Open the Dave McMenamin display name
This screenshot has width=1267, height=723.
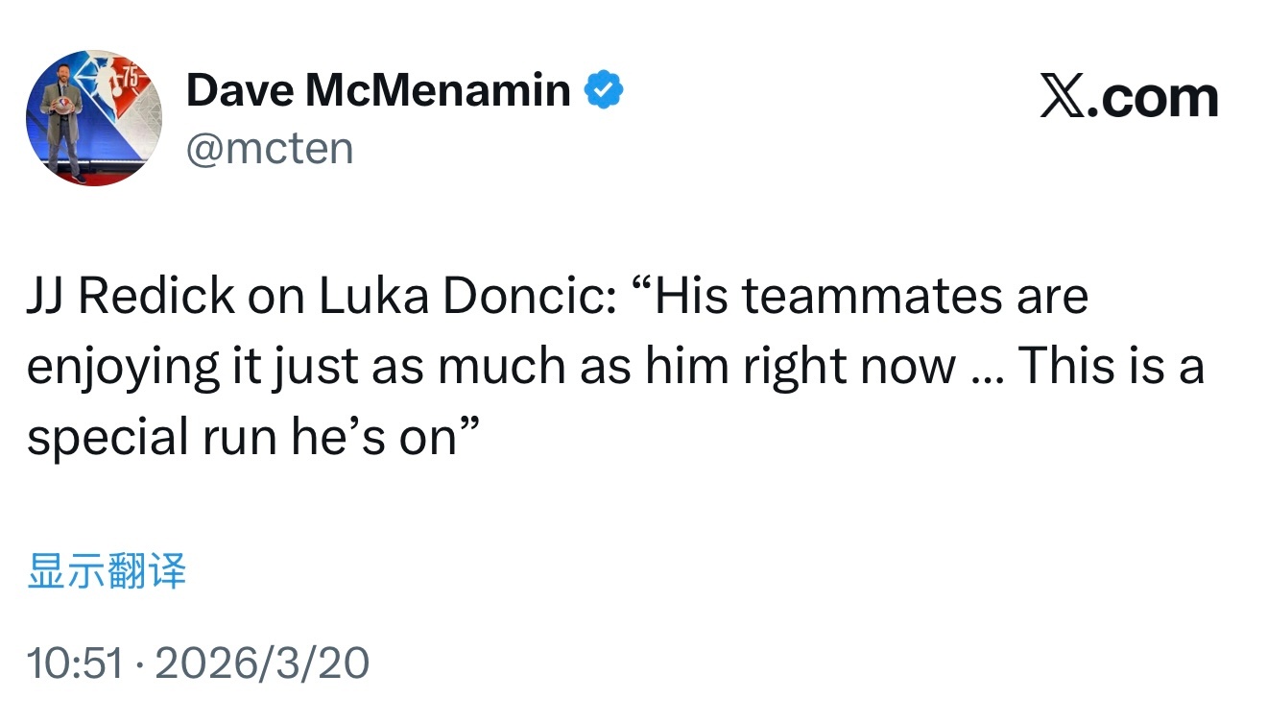click(378, 91)
